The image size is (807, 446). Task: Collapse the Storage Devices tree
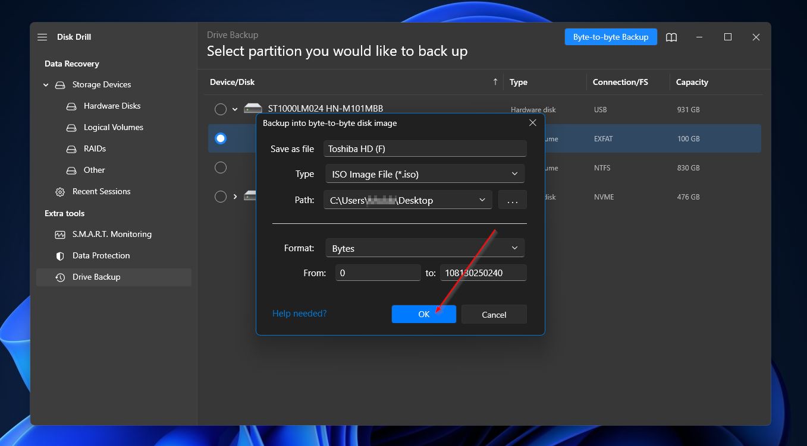pos(46,85)
